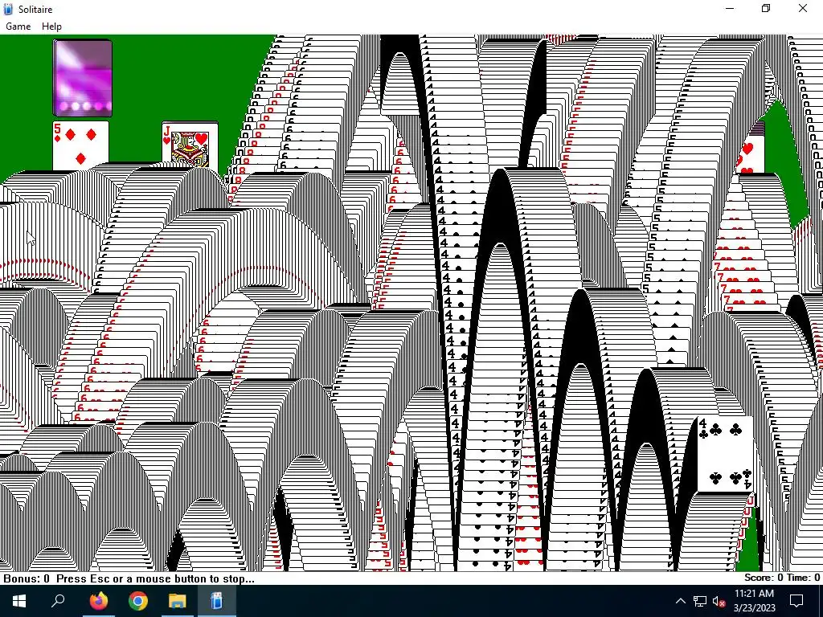
Task: Open the network status tray icon
Action: pyautogui.click(x=700, y=601)
